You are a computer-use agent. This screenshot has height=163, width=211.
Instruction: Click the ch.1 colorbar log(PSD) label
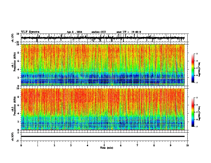pyautogui.click(x=200, y=70)
